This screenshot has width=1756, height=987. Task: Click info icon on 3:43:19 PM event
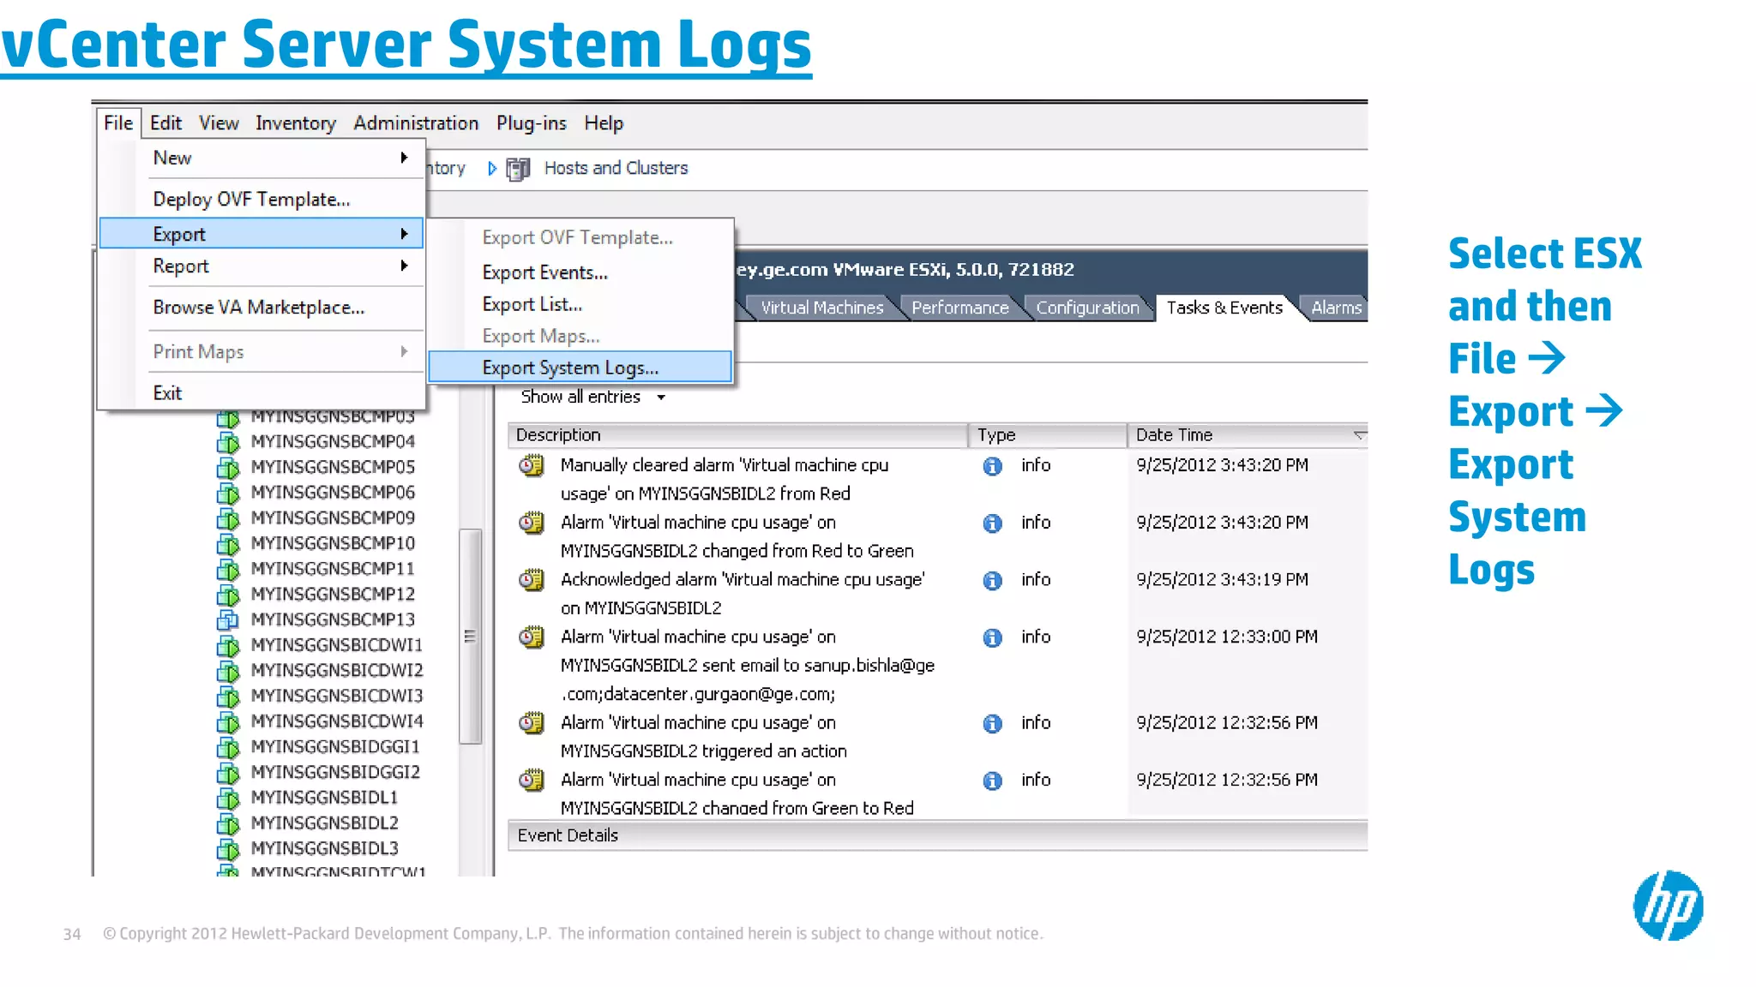point(992,581)
